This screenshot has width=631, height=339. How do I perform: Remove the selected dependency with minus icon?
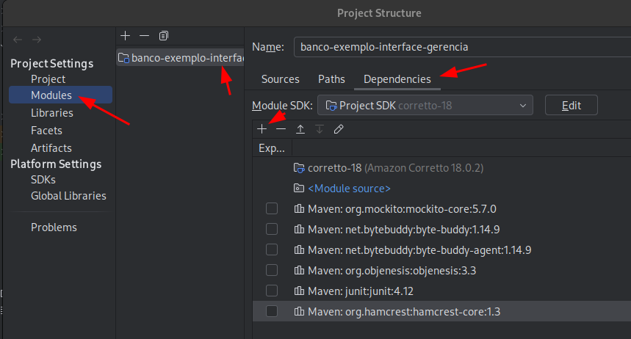click(281, 129)
